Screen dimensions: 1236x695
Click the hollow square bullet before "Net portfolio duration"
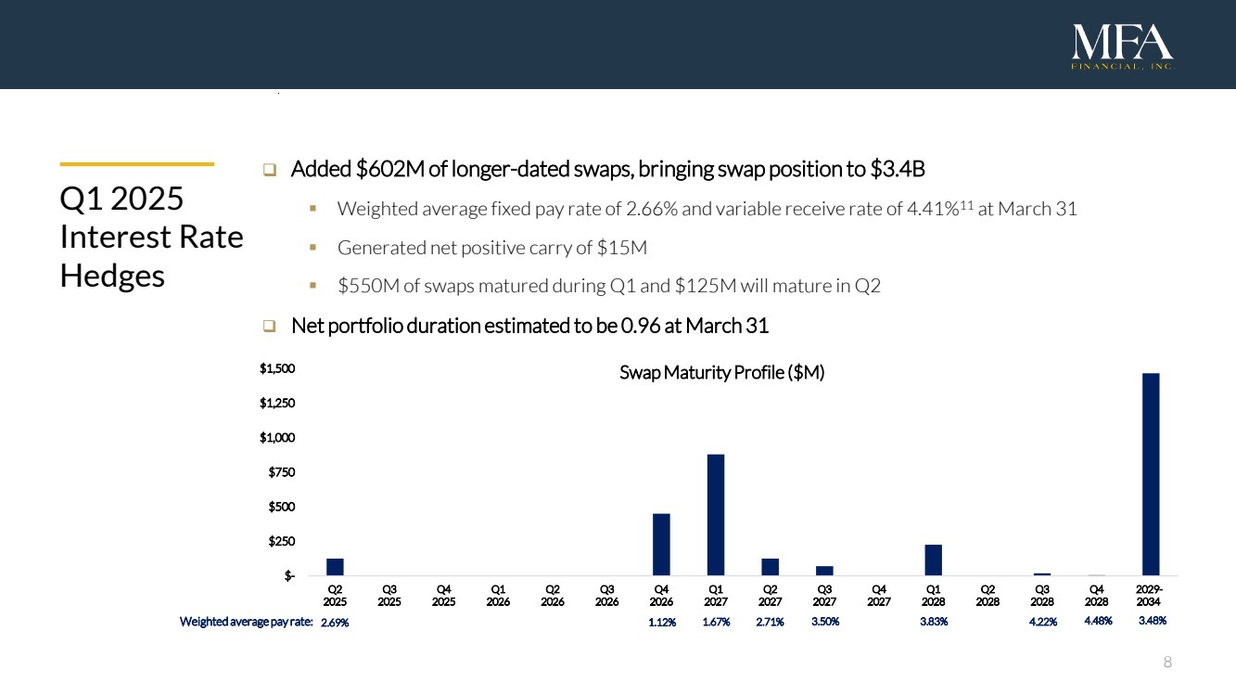270,327
